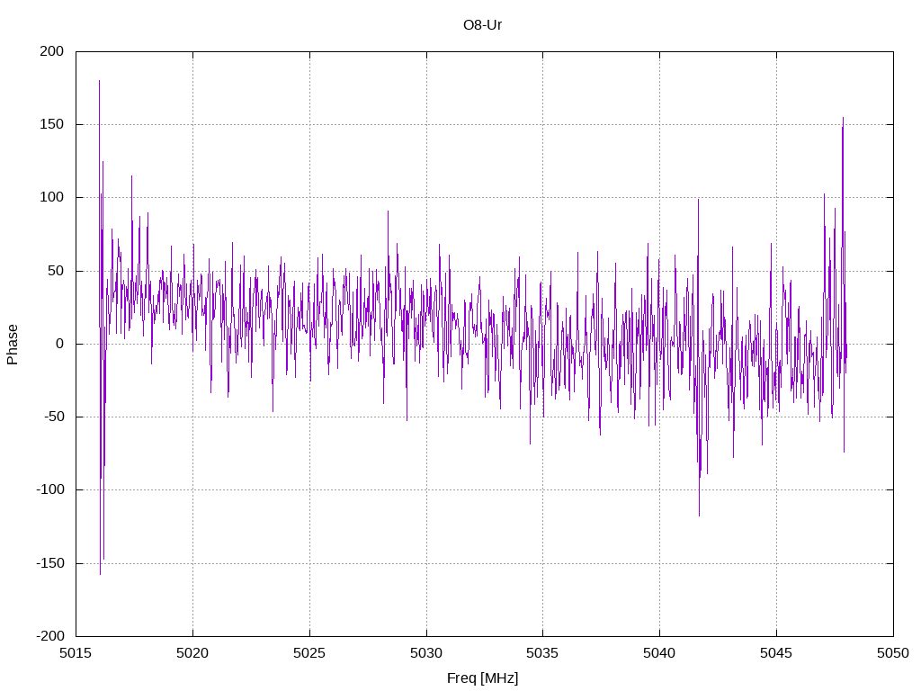
Task: Click the 5040 x-axis tick label
Action: [x=659, y=653]
